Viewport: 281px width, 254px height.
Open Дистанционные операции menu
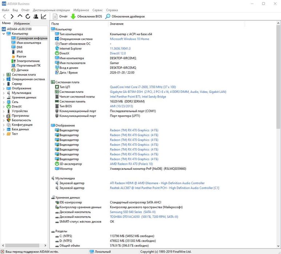tap(51, 10)
